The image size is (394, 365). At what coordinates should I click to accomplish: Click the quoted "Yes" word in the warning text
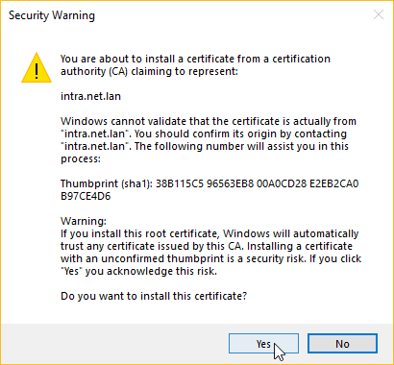tap(71, 271)
